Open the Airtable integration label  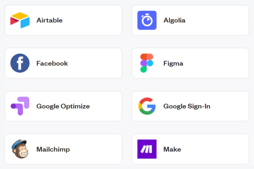point(49,20)
